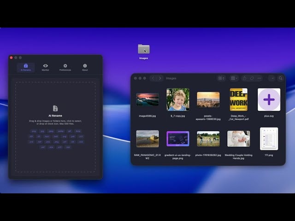
Task: Click the gif file-type tag
Action: pos(70,131)
